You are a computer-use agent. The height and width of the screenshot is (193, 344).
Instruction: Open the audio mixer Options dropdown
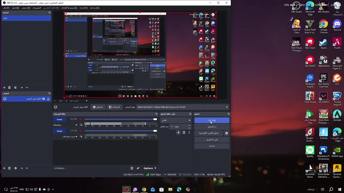pyautogui.click(x=150, y=168)
